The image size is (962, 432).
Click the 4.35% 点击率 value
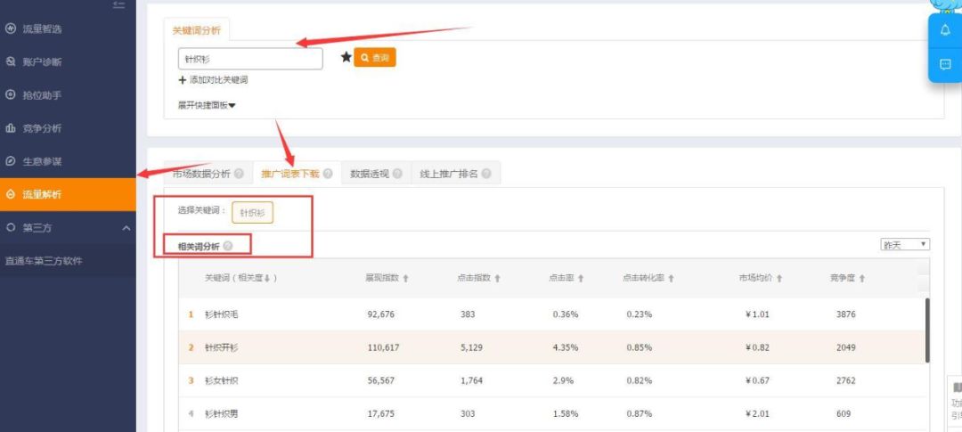click(565, 347)
